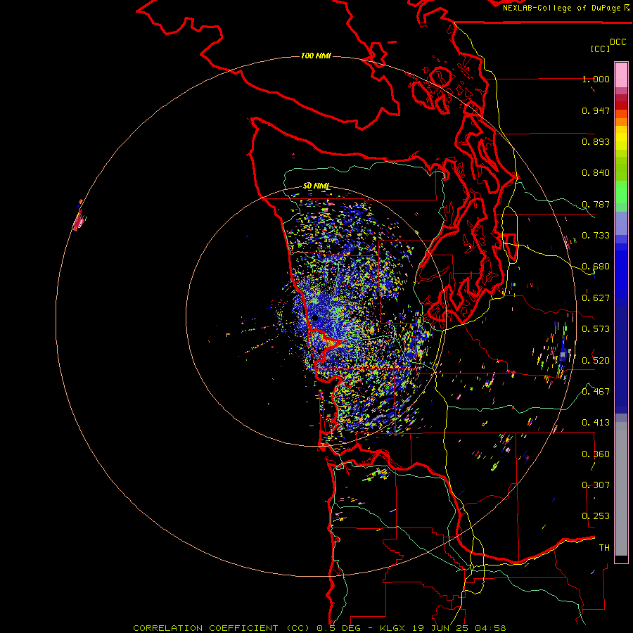Click the 0.947 value on the color scale

tap(596, 110)
